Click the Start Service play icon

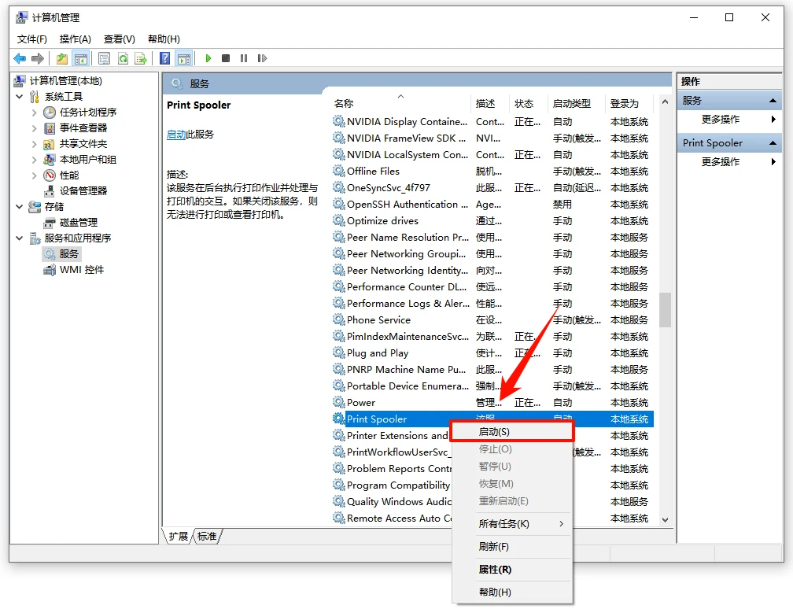[x=208, y=59]
